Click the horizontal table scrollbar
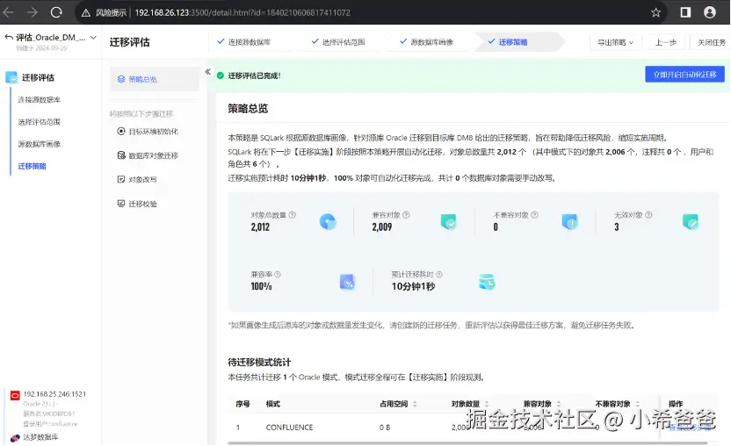731x446 pixels. tap(467, 443)
